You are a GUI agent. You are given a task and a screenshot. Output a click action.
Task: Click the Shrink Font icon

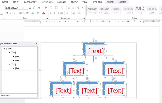[x=34, y=8]
